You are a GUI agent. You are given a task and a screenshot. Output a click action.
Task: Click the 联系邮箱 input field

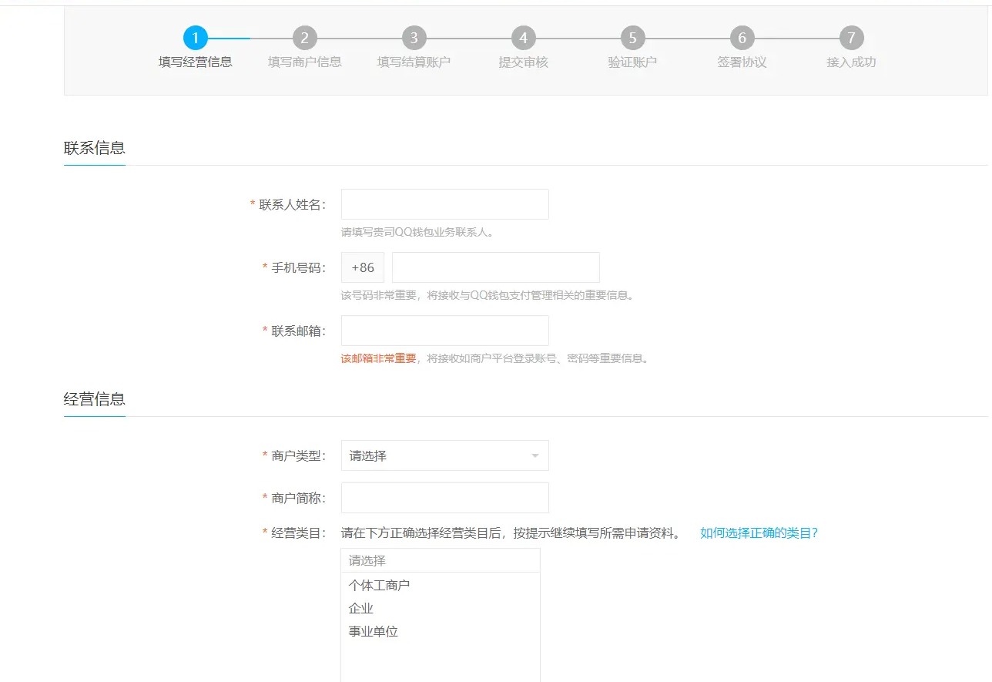[444, 331]
